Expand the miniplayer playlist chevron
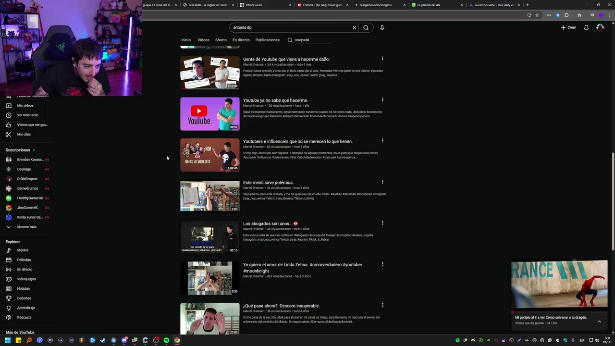 [x=599, y=321]
